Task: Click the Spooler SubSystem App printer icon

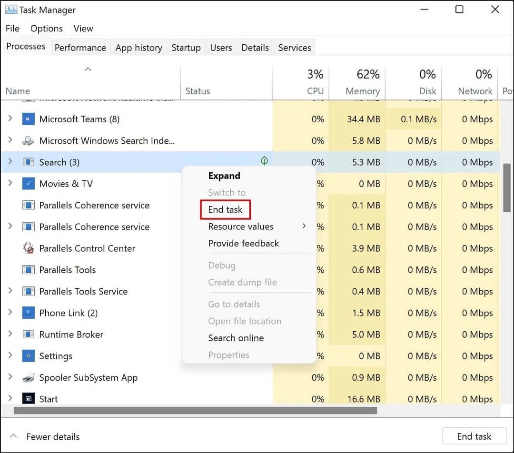Action: click(x=29, y=377)
